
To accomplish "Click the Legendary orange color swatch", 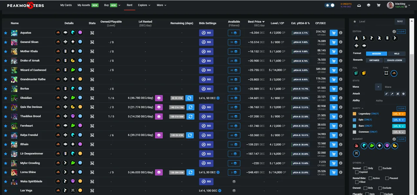I will pos(354,114).
